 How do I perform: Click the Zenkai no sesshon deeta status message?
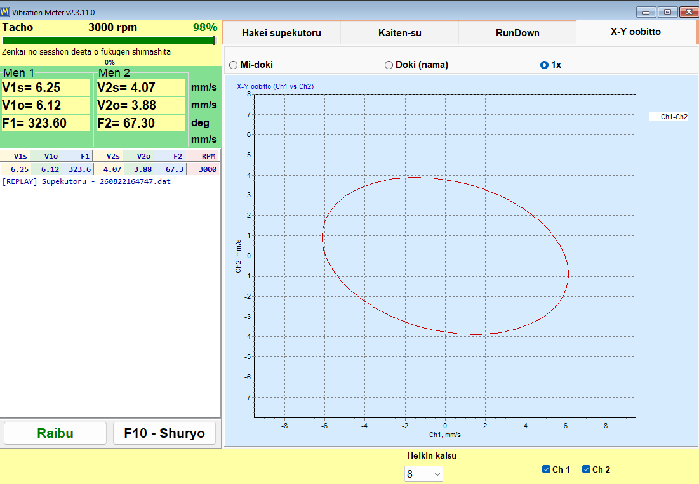click(x=86, y=51)
